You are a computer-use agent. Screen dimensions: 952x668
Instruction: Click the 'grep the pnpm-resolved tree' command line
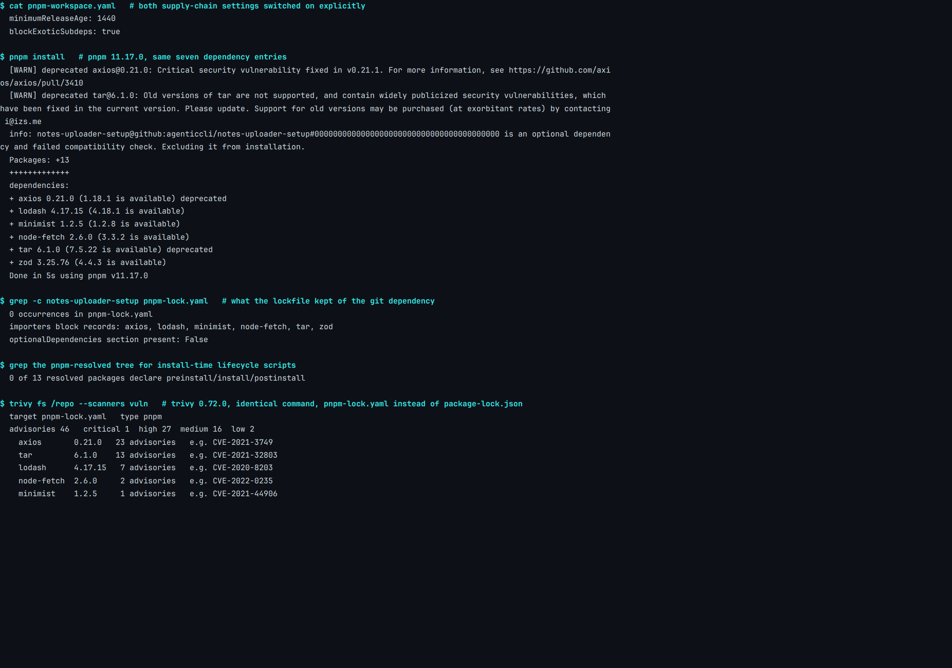point(148,366)
